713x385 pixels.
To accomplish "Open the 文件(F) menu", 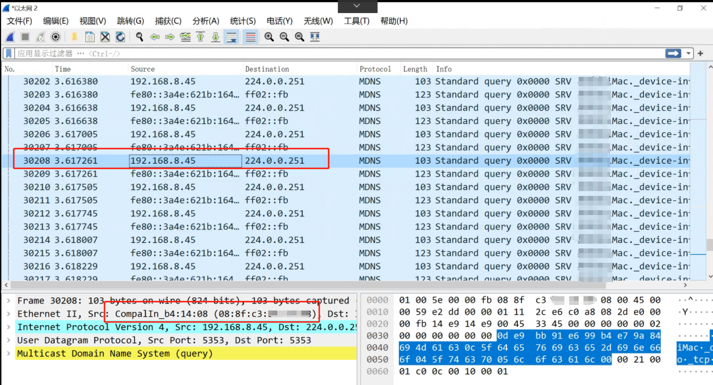I will tap(20, 21).
